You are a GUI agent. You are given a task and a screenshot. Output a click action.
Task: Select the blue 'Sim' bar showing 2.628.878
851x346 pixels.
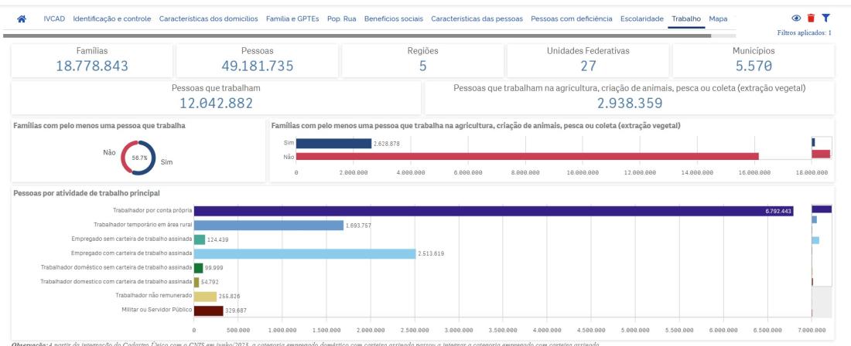click(333, 143)
